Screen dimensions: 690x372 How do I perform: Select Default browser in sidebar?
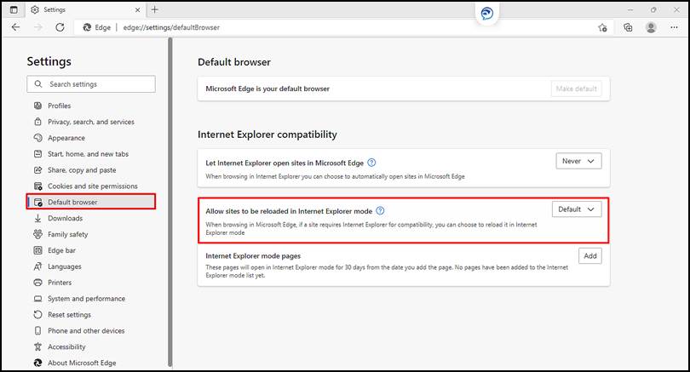pos(90,202)
